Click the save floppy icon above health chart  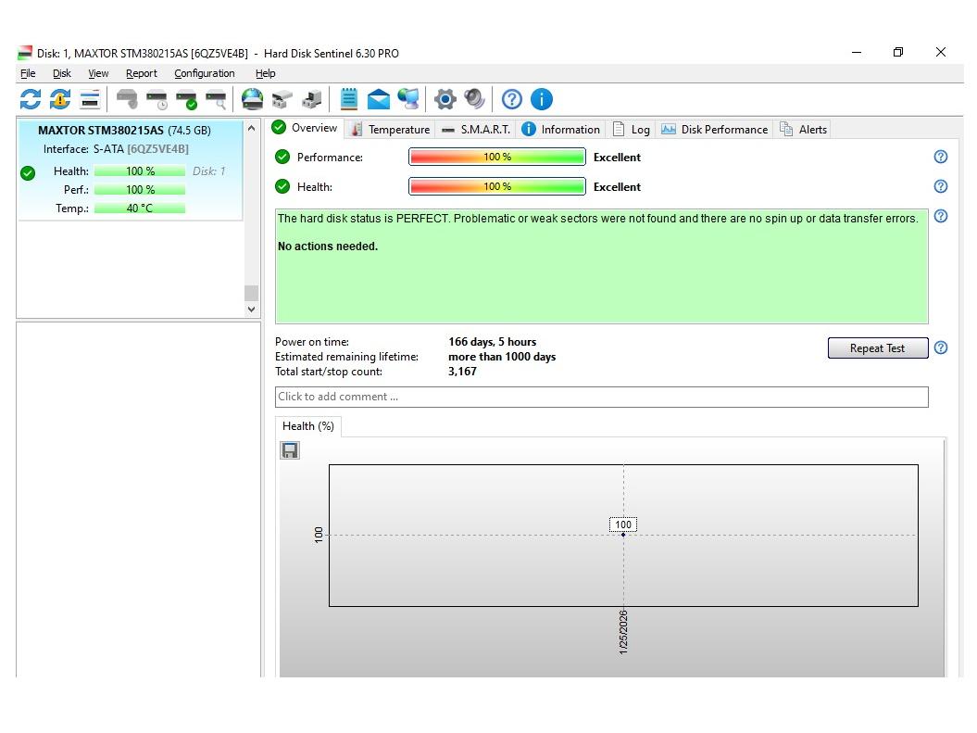pos(290,450)
